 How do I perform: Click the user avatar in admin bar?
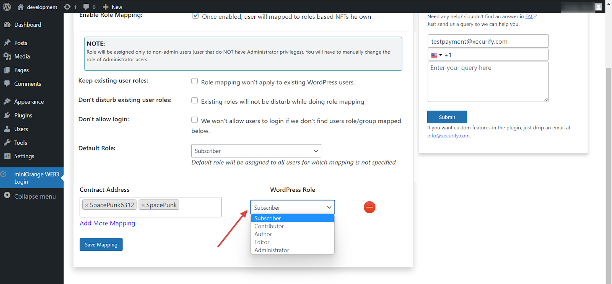point(599,7)
